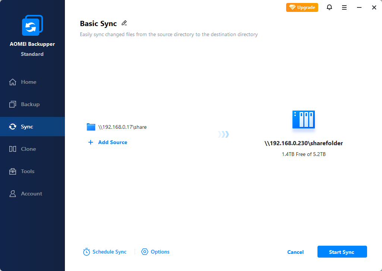Click the \\192.168.0.230\sharefolder destination path

[303, 143]
